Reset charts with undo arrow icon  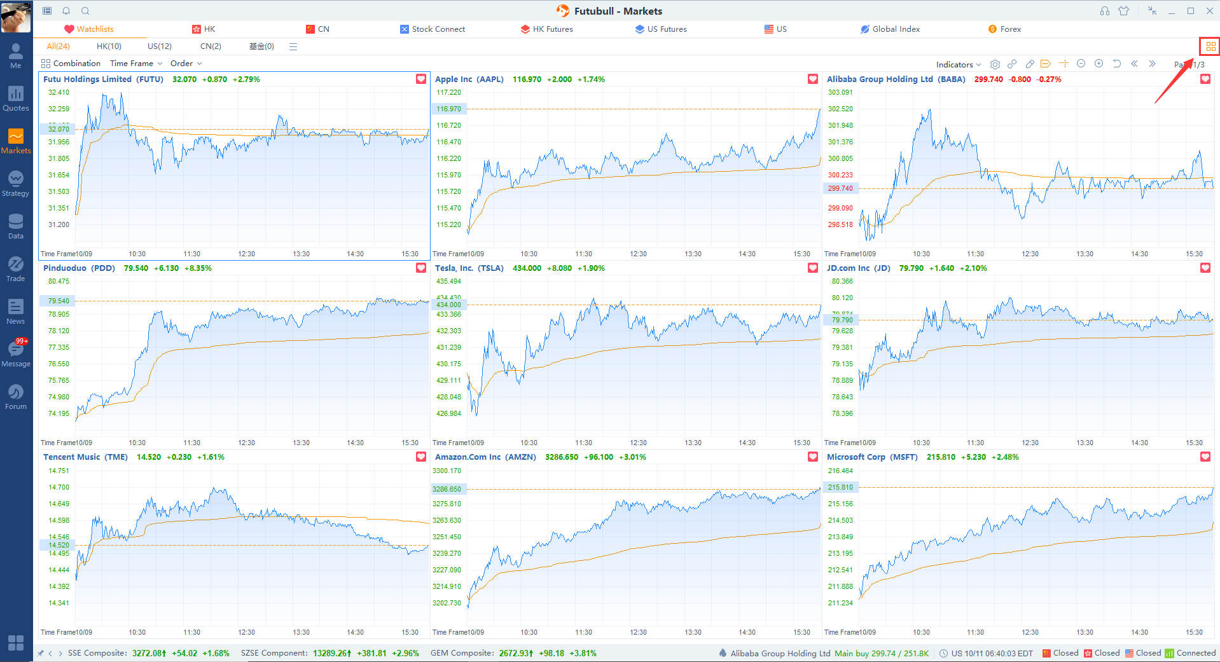[1116, 64]
